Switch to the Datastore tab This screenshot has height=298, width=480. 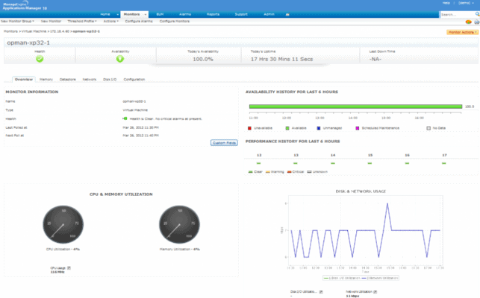point(68,80)
